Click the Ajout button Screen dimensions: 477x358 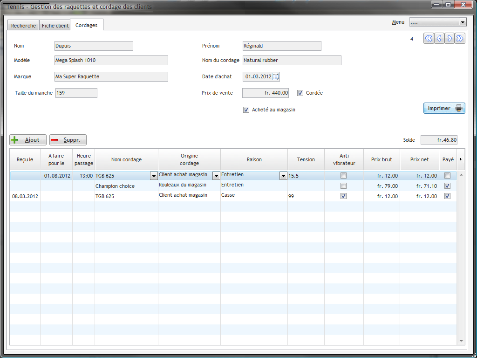[x=28, y=140]
